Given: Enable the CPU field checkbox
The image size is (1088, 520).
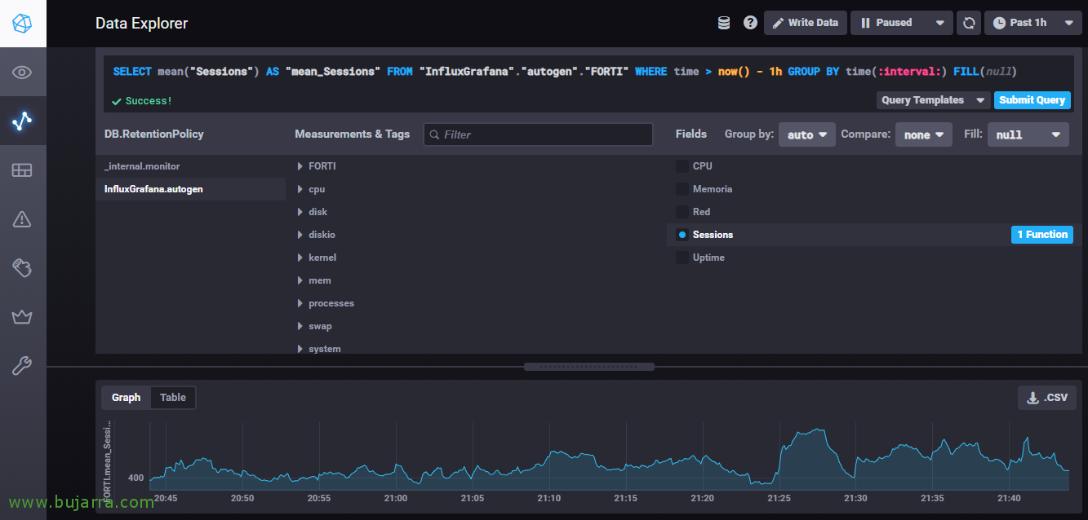Looking at the screenshot, I should click(x=682, y=166).
